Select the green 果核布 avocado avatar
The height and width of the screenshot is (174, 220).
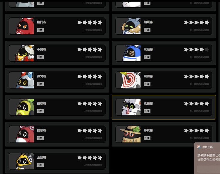25,107
